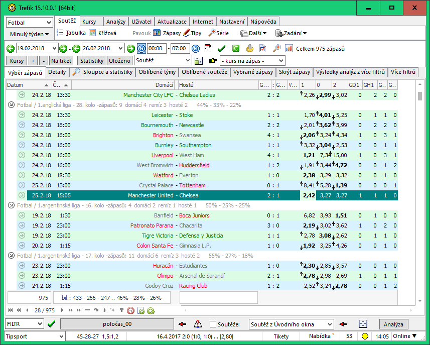Click the green forward arrow after start date 19.02.2018

pos(63,49)
